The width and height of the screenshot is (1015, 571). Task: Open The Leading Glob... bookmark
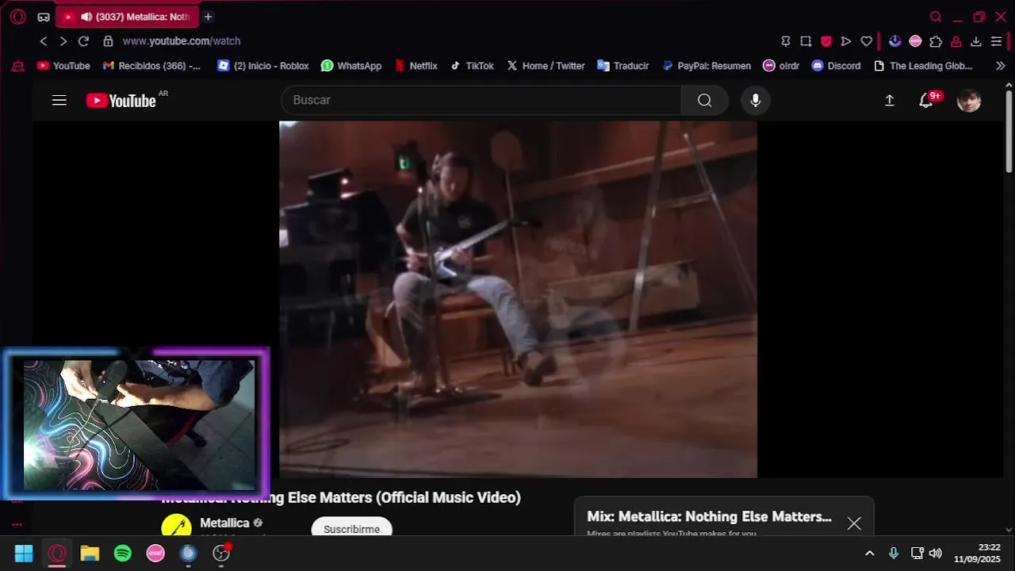923,66
